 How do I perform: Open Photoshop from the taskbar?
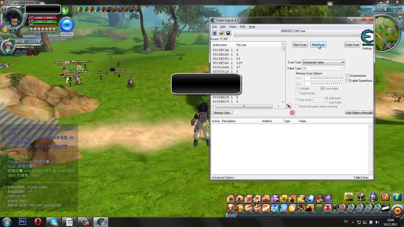tap(22, 222)
